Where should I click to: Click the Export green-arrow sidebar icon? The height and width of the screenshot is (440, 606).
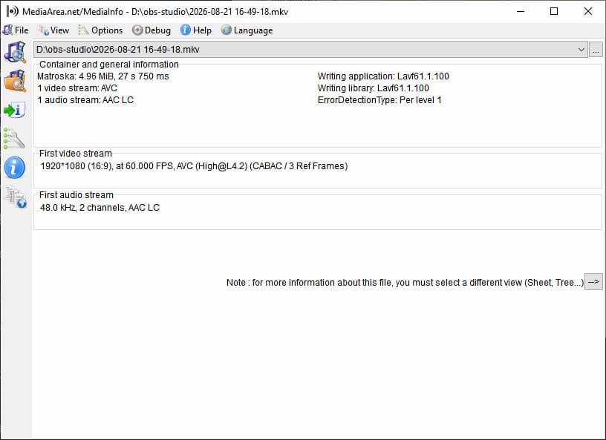(x=15, y=110)
